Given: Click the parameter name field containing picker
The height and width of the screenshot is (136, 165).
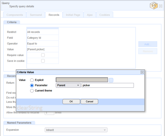Looking at the screenshot, I should 107,85.
